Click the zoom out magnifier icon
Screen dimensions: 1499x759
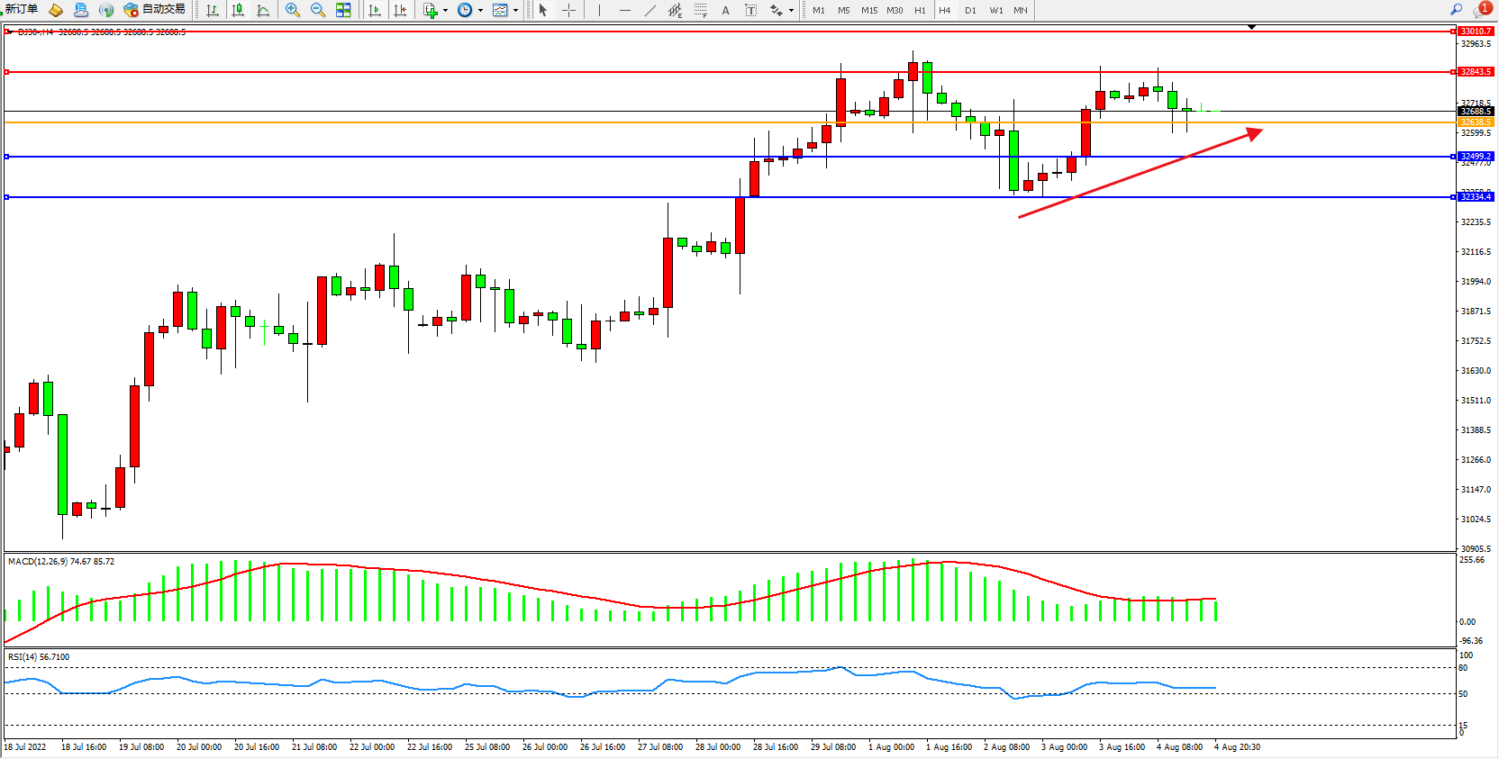click(x=318, y=10)
